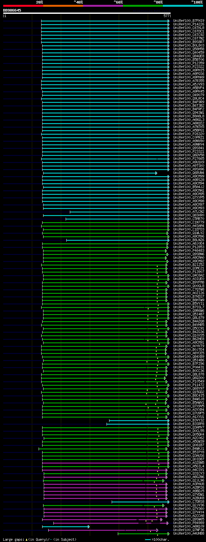Image resolution: width=206 pixels, height=542 pixels.
Task: Open hit UniRef100_P10549
Action: (189, 381)
